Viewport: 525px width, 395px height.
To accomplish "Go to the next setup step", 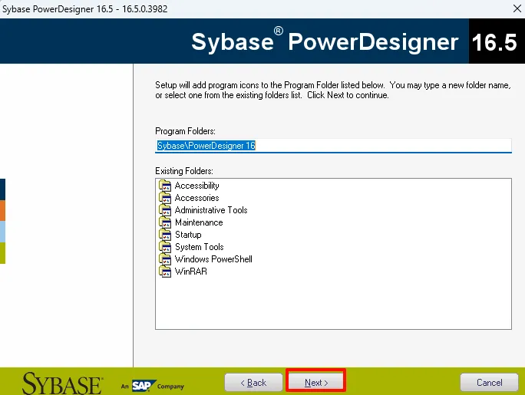I will pyautogui.click(x=315, y=382).
